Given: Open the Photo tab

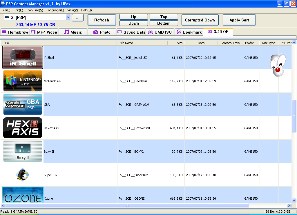Looking at the screenshot, I should [102, 32].
